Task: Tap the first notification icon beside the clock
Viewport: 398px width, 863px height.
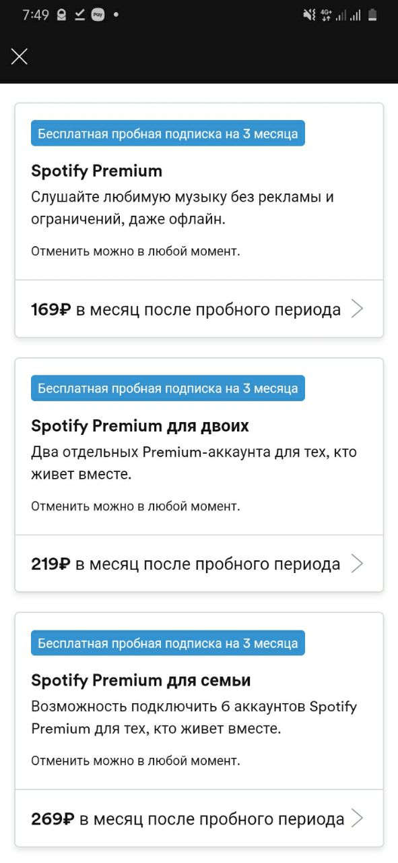Action: click(x=62, y=15)
